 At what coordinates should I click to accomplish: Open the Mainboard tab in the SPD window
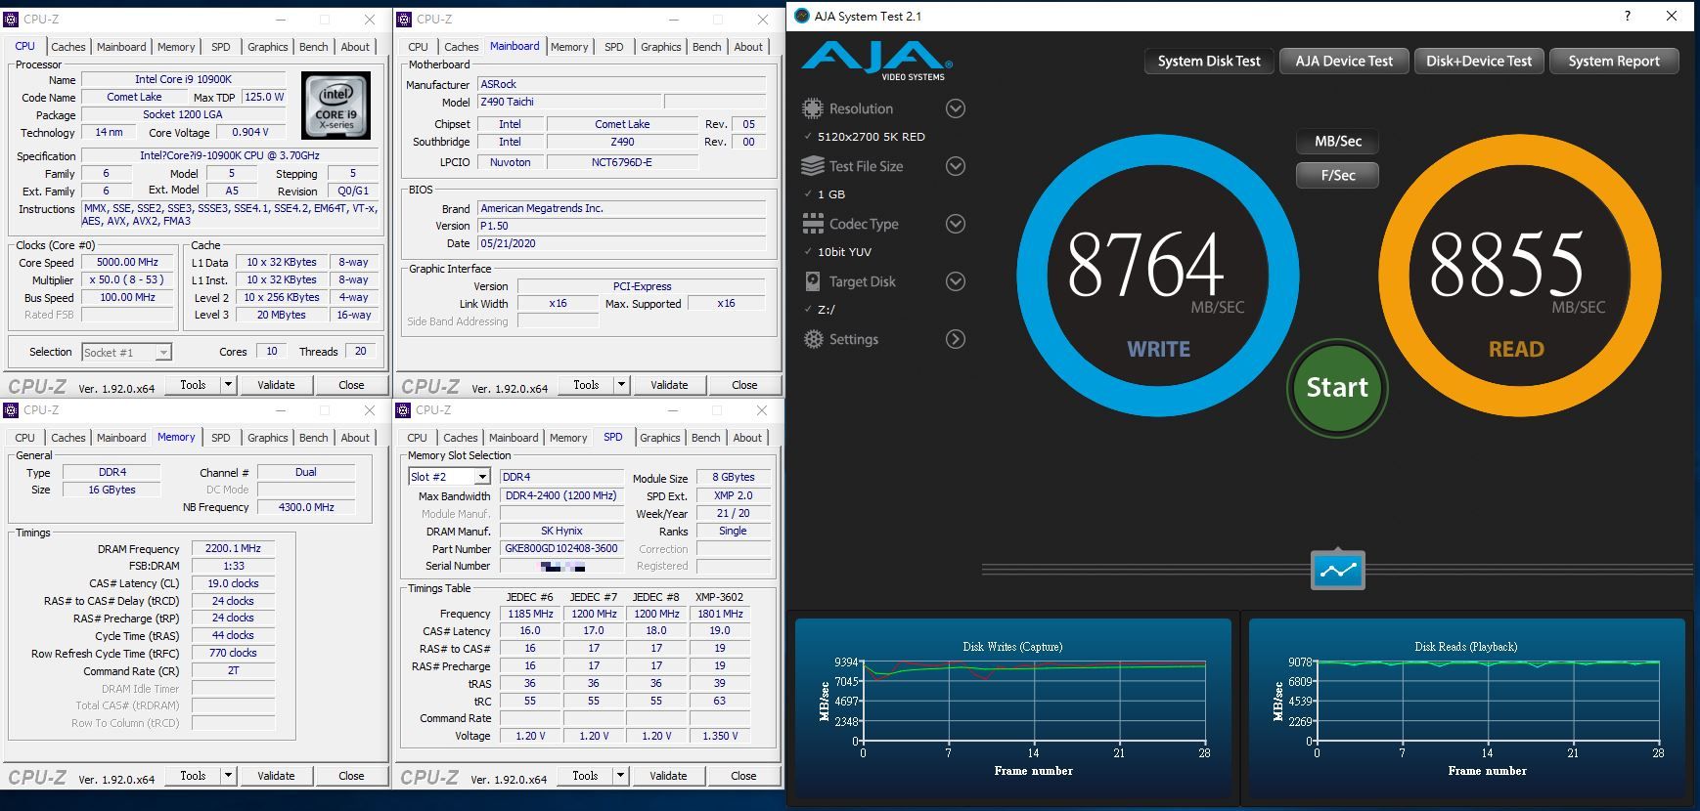click(514, 438)
